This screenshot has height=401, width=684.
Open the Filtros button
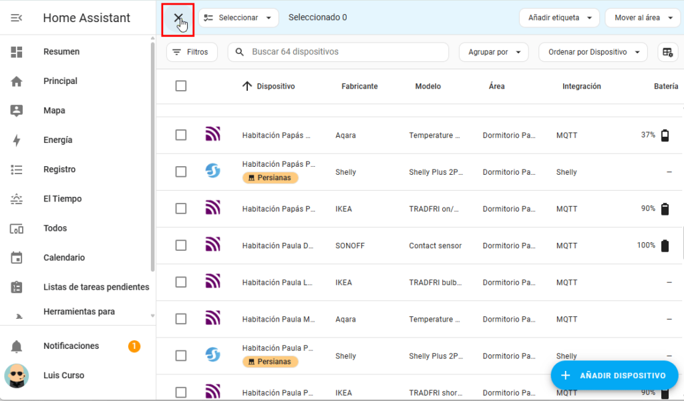192,52
